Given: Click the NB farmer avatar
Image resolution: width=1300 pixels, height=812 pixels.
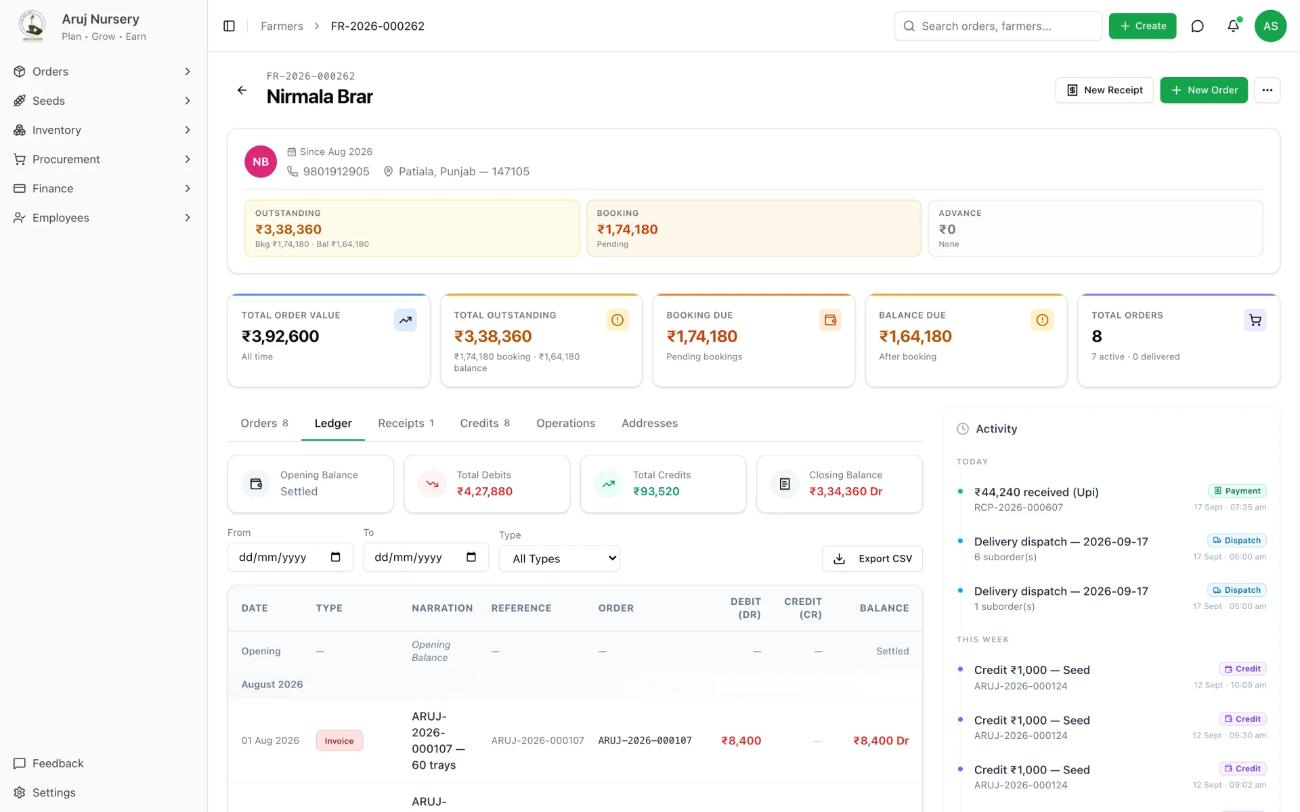Looking at the screenshot, I should tap(261, 162).
